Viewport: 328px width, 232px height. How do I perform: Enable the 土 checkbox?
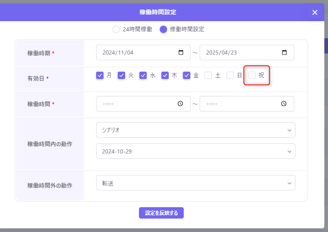208,75
